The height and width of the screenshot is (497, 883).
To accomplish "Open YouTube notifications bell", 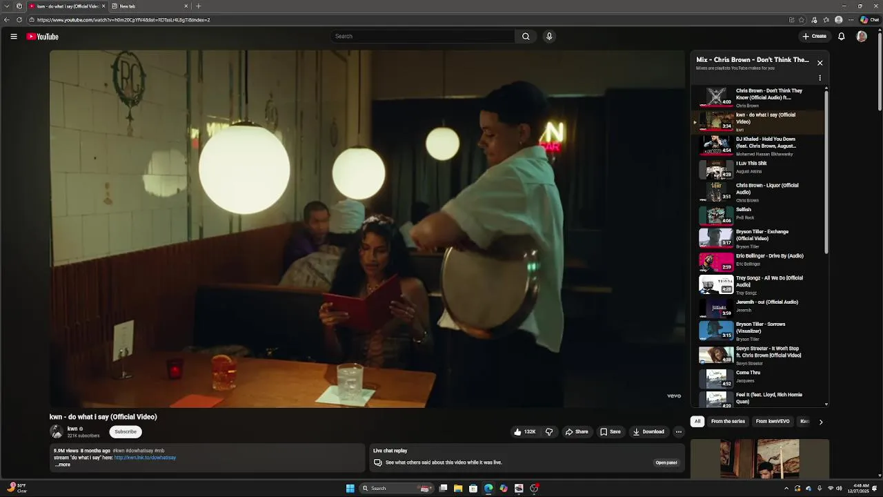I will pyautogui.click(x=841, y=37).
